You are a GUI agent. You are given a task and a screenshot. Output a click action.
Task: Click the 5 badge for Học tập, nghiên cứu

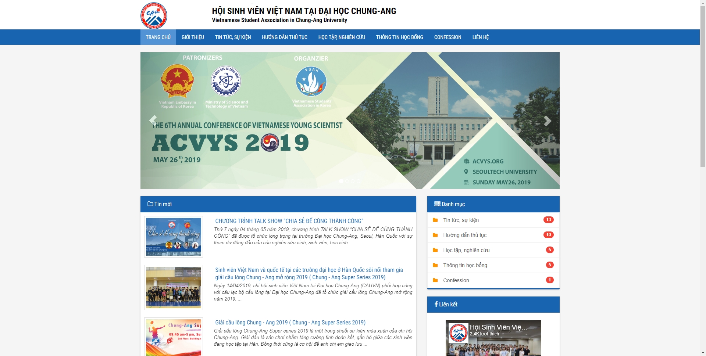[x=550, y=250]
